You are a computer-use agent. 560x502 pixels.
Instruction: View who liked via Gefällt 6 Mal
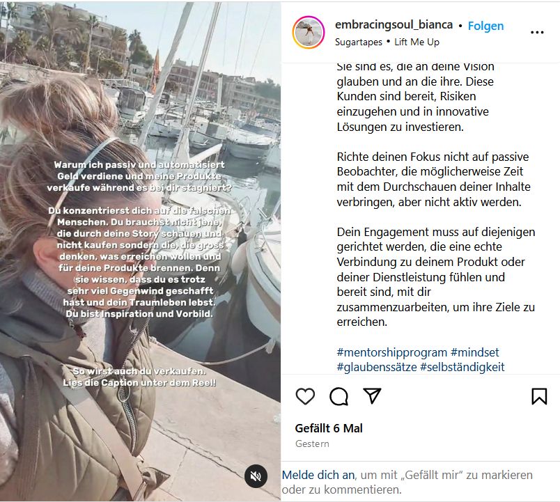(x=329, y=428)
